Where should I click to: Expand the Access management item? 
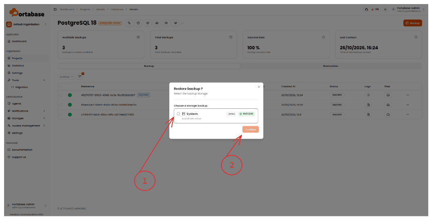(x=27, y=125)
